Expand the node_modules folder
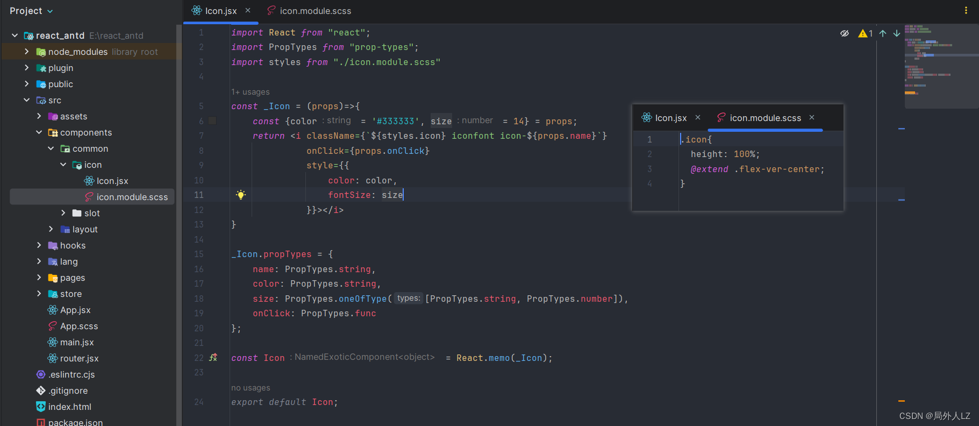Screen dimensions: 979x426 tap(27, 52)
